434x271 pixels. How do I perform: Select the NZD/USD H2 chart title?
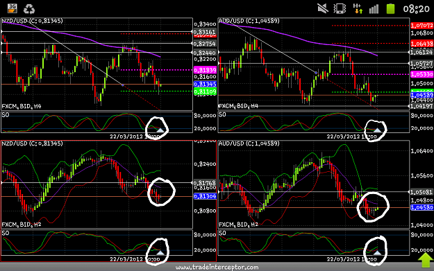coord(33,143)
